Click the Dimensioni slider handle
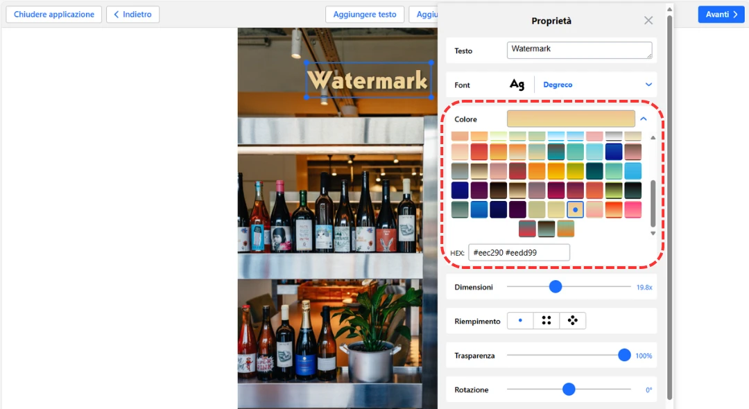This screenshot has height=409, width=749. 556,286
